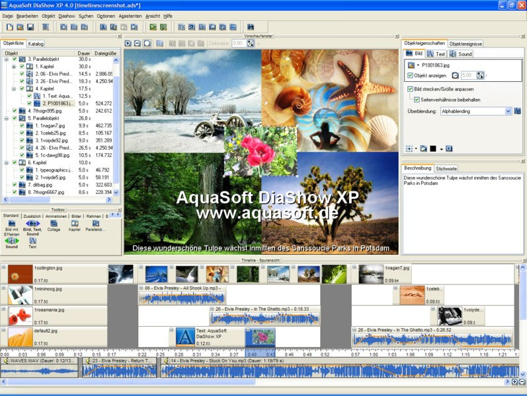The image size is (527, 396).
Task: Pick the Sound object in the Toolbox
Action: click(11, 241)
